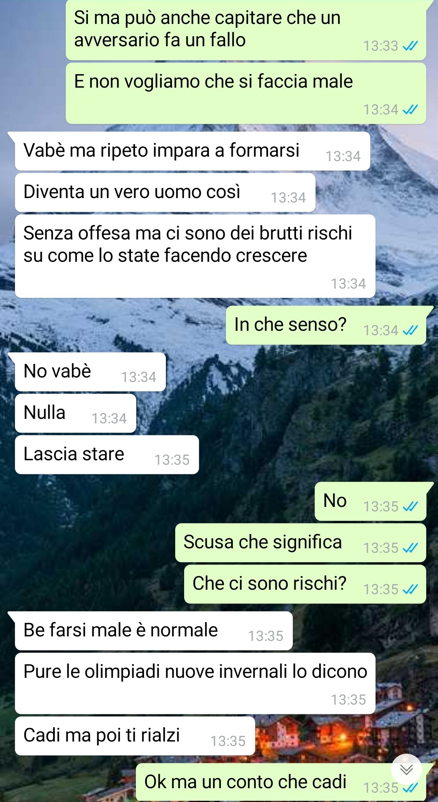This screenshot has height=802, width=438.
Task: Tap read checkmarks on "avversario fa un fallo" message
Action: coord(410,46)
